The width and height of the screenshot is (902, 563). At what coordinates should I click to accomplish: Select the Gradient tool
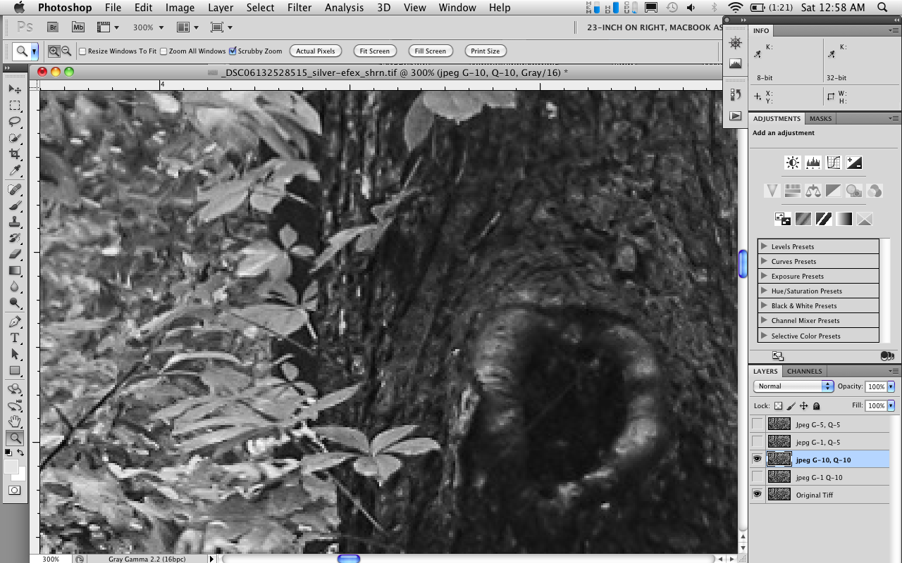14,271
